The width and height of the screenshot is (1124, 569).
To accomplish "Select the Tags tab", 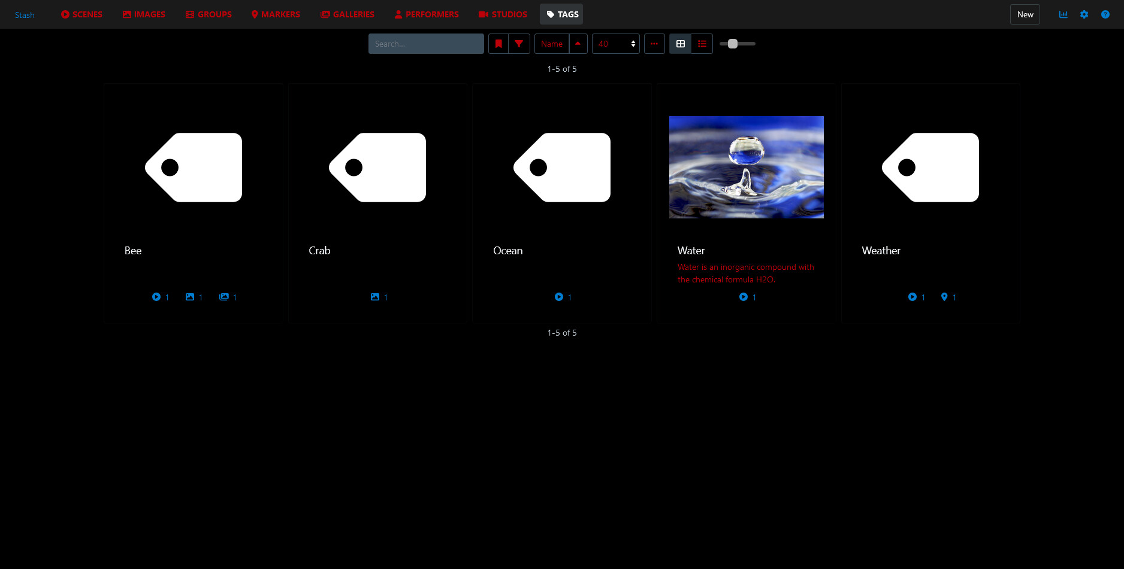I will pyautogui.click(x=562, y=14).
